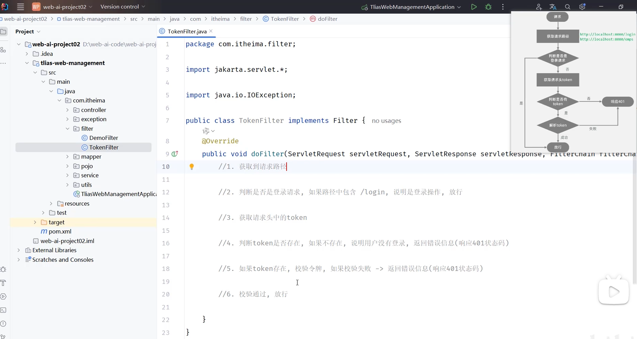Start debugging with the bug icon
637x339 pixels.
488,7
